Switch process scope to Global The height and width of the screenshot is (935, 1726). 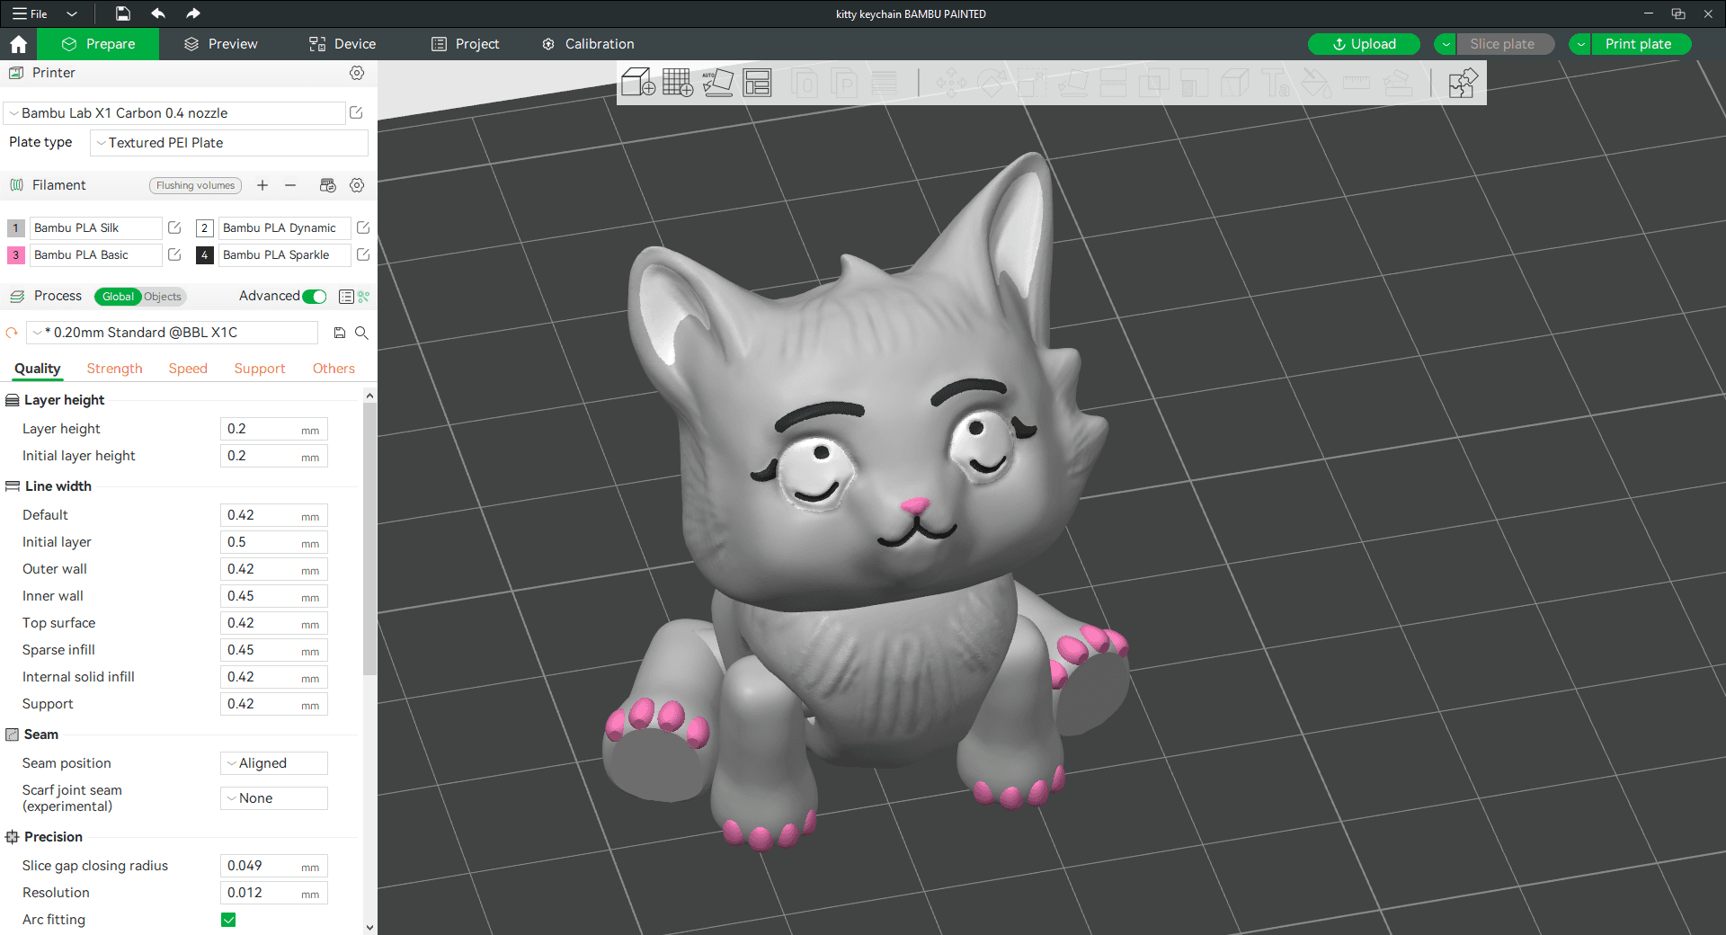click(x=118, y=297)
